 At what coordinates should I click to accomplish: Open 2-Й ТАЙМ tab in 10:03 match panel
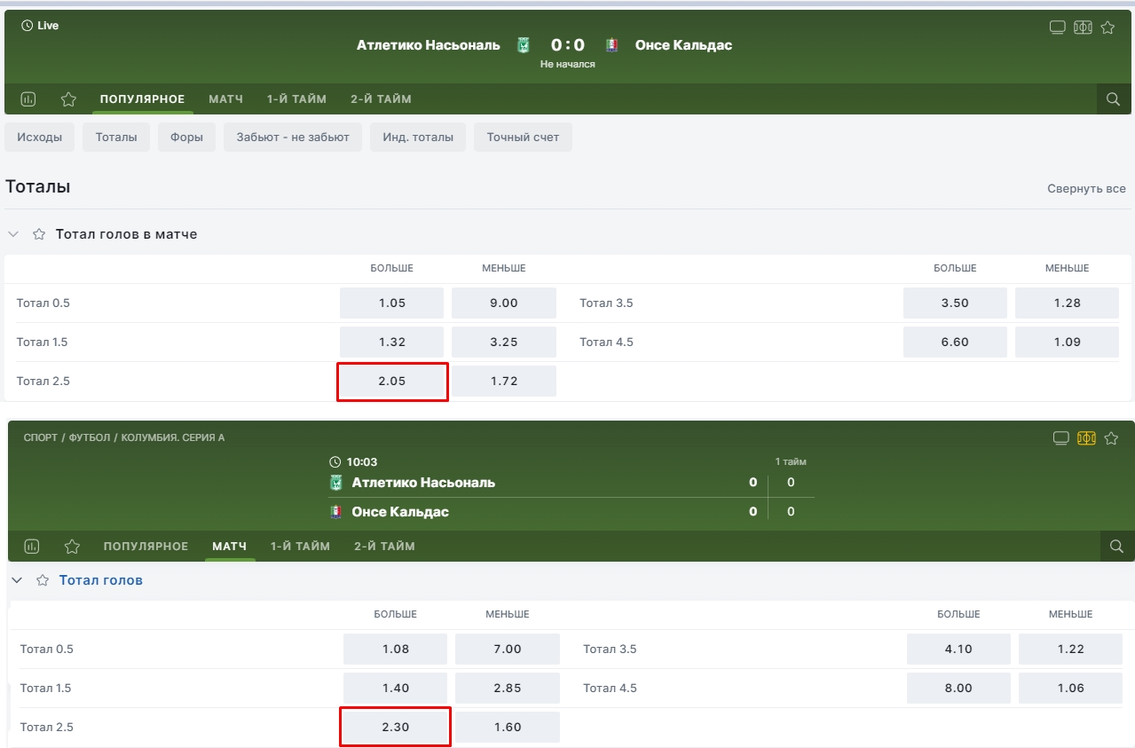pos(384,546)
